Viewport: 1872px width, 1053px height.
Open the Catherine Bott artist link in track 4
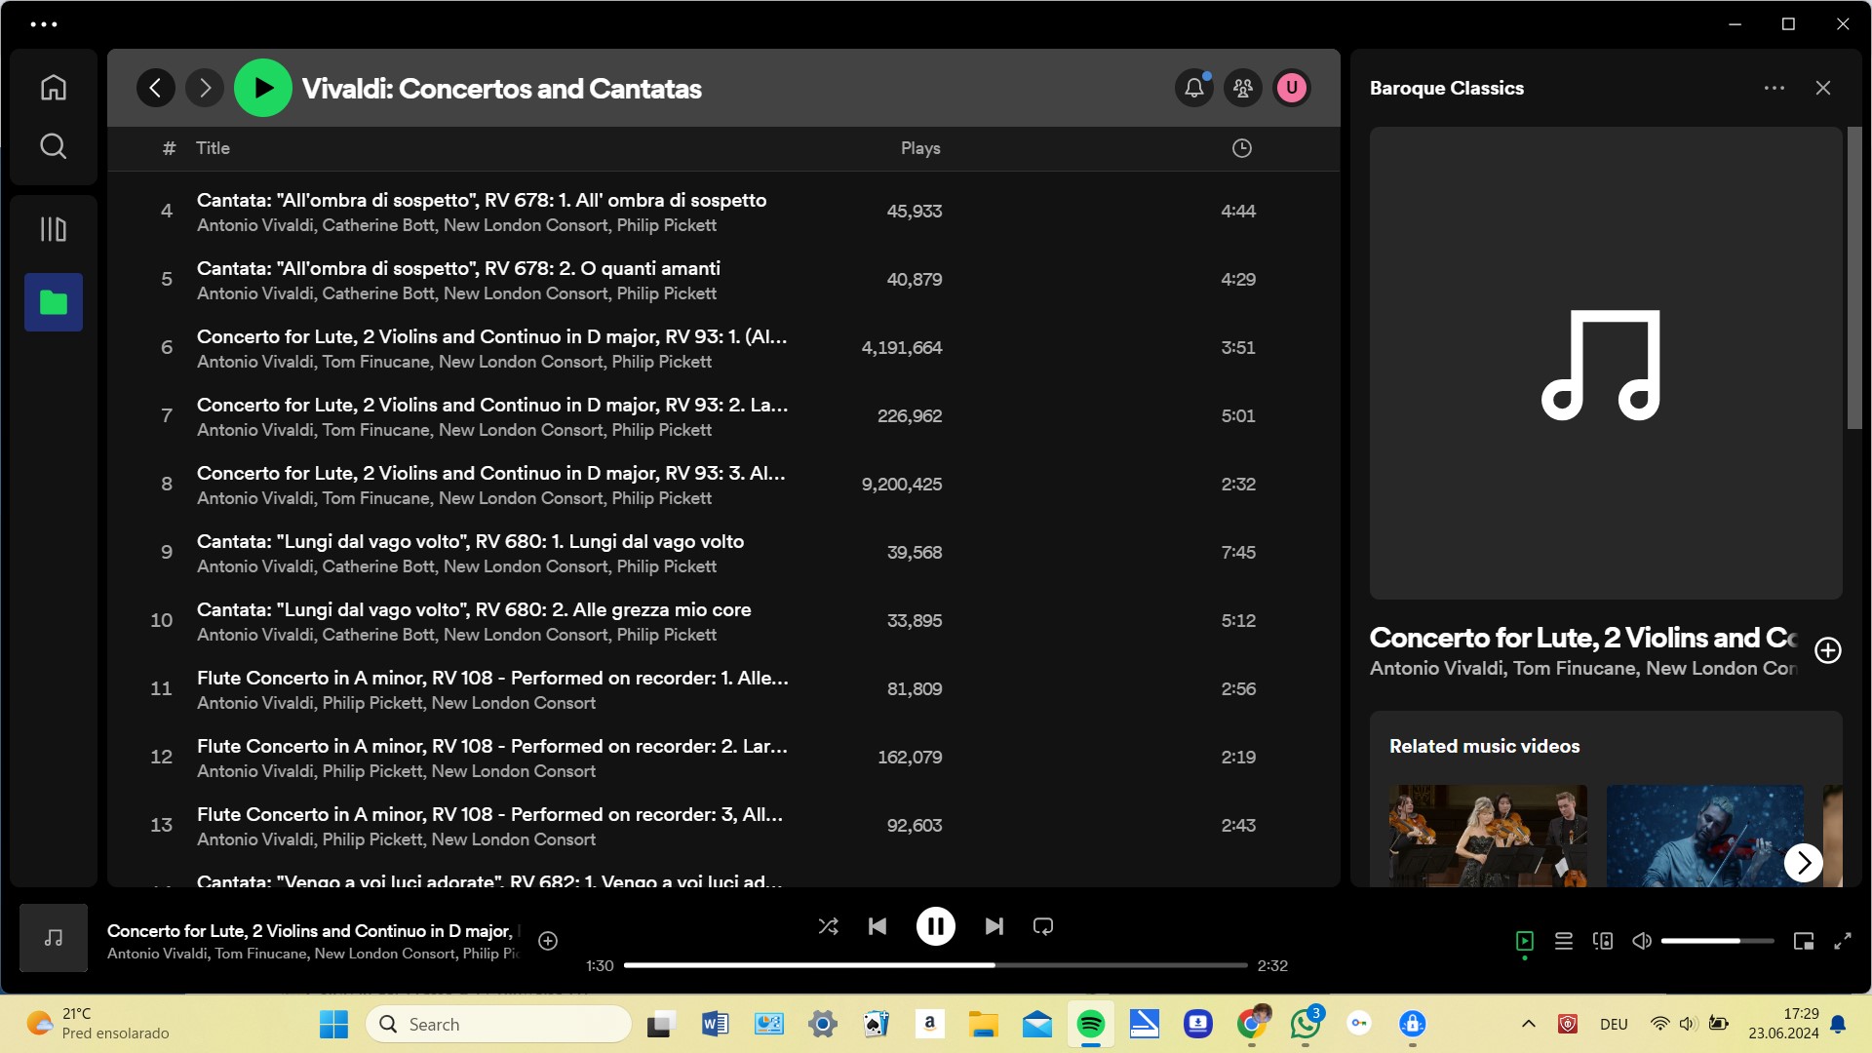(378, 225)
